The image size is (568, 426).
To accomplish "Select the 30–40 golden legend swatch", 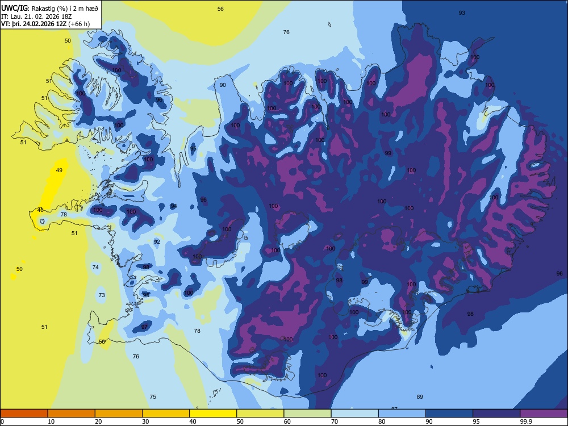I will coord(166,414).
